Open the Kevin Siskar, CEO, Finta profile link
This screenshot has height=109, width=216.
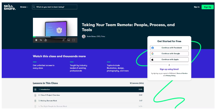click(x=96, y=37)
